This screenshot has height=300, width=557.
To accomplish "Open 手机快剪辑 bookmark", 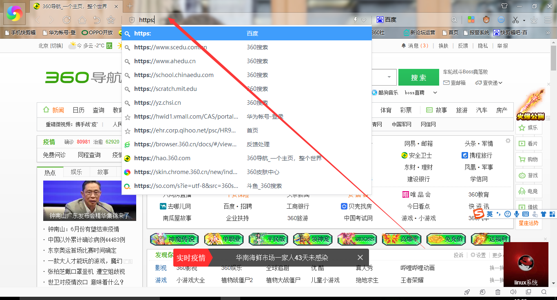I will [20, 33].
